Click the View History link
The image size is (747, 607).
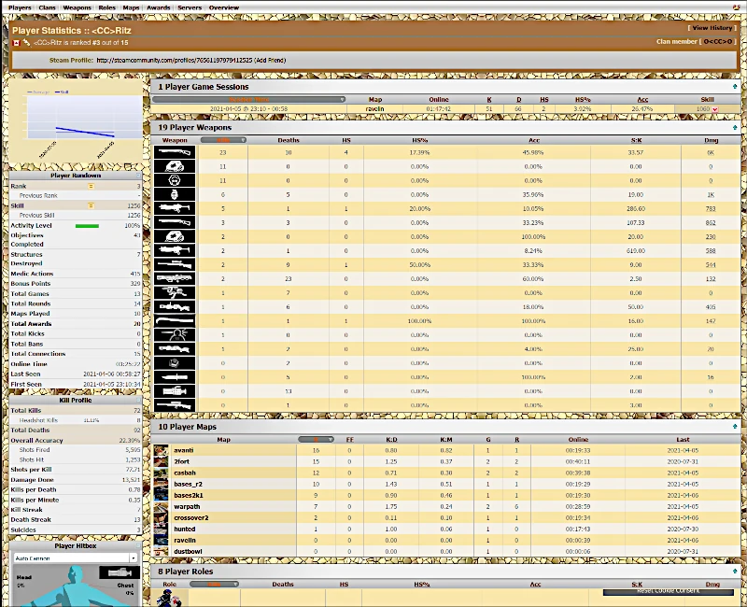pos(712,28)
